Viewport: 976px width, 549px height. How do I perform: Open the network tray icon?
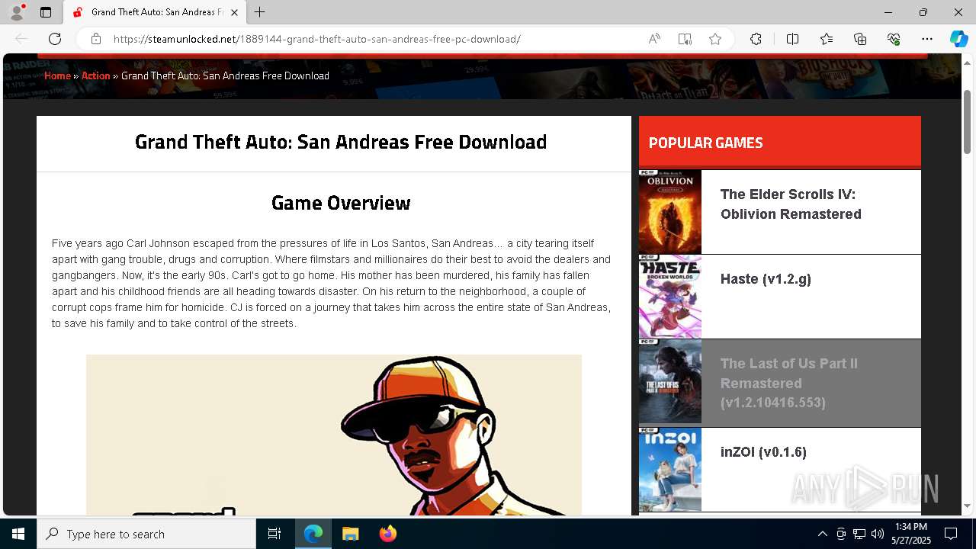click(859, 534)
